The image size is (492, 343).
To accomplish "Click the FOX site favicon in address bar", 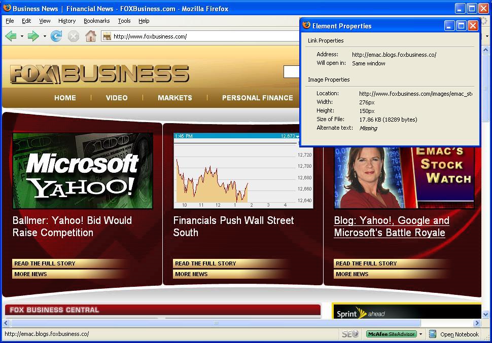I will coord(107,36).
